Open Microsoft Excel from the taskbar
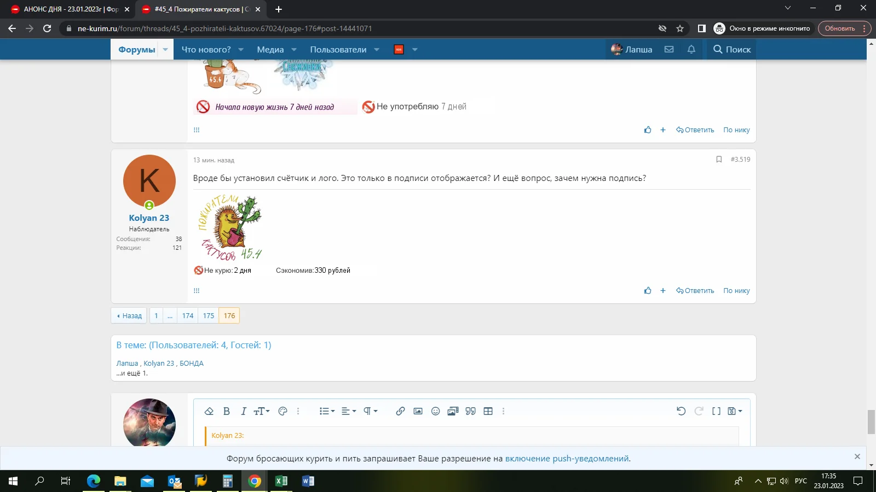Image resolution: width=876 pixels, height=492 pixels. coord(281,481)
